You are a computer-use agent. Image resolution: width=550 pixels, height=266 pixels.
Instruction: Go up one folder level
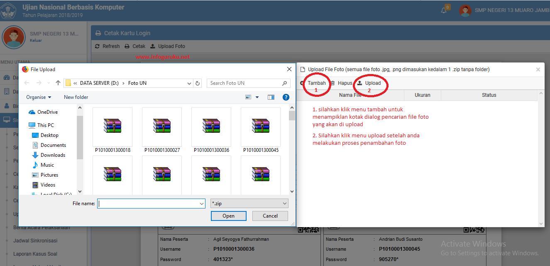tap(58, 83)
